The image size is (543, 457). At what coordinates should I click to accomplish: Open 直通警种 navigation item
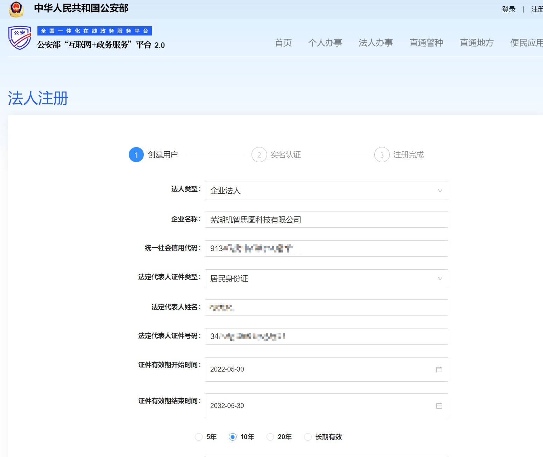(x=426, y=43)
